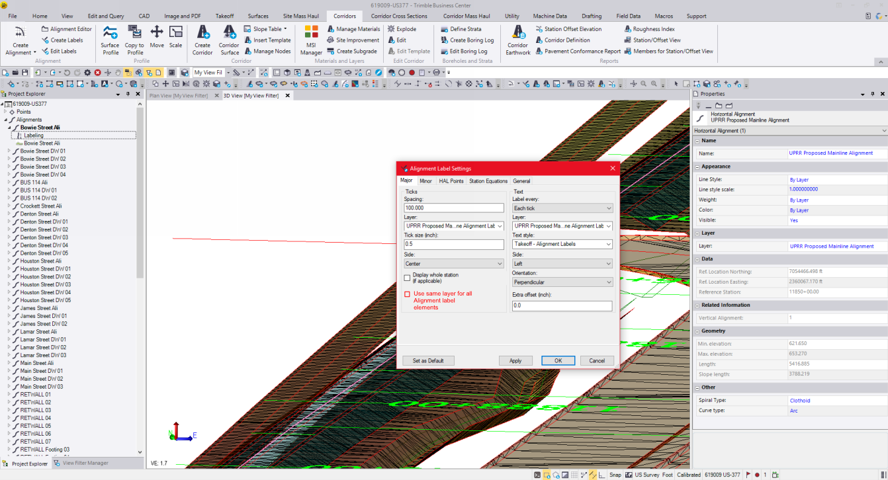The width and height of the screenshot is (888, 480).
Task: Open Define Strata
Action: click(x=461, y=29)
